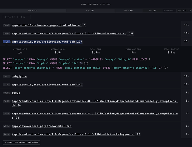
Task: Open ruby/gc.c section
Action: click(19, 76)
